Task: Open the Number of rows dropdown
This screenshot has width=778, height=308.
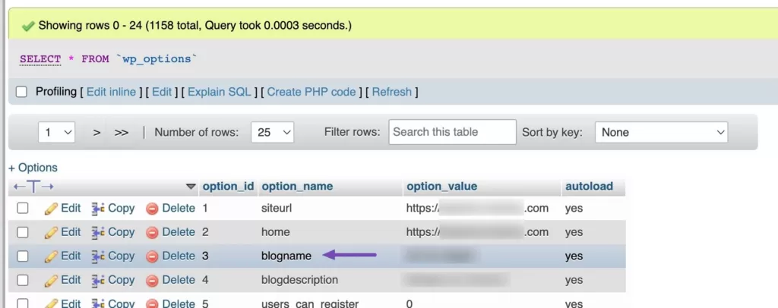Action: [274, 132]
